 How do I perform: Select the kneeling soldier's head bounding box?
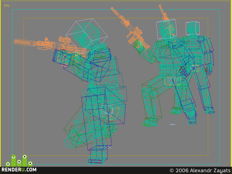click(87, 36)
